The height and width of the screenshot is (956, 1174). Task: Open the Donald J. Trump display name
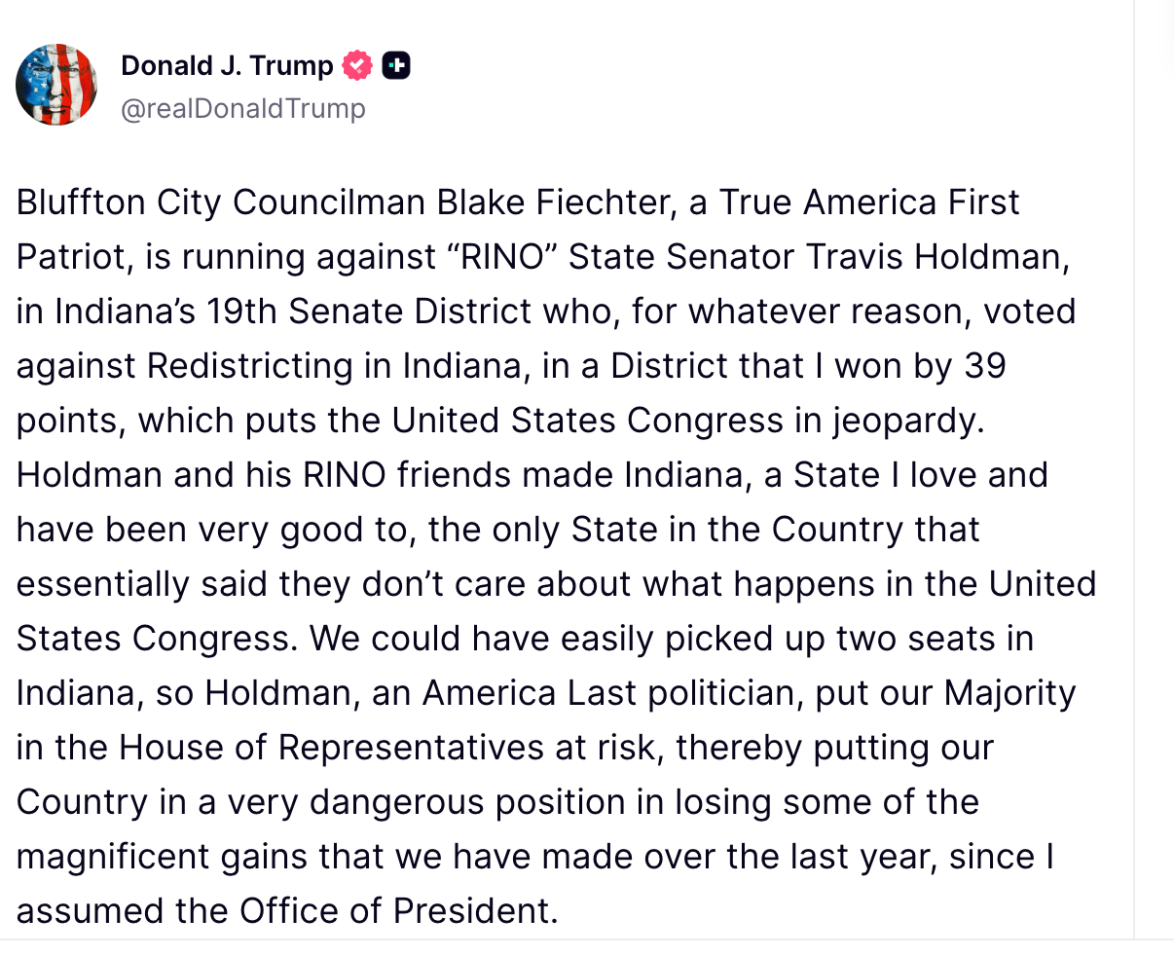pyautogui.click(x=227, y=65)
